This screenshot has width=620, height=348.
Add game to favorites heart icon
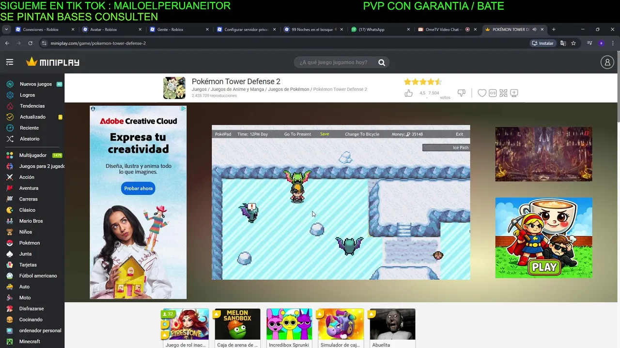[x=482, y=93]
